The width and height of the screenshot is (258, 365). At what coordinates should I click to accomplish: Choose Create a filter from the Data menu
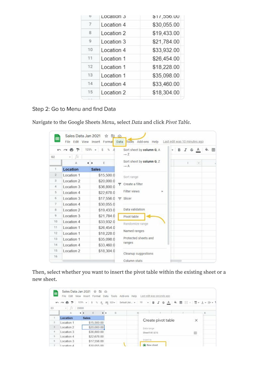tap(133, 184)
